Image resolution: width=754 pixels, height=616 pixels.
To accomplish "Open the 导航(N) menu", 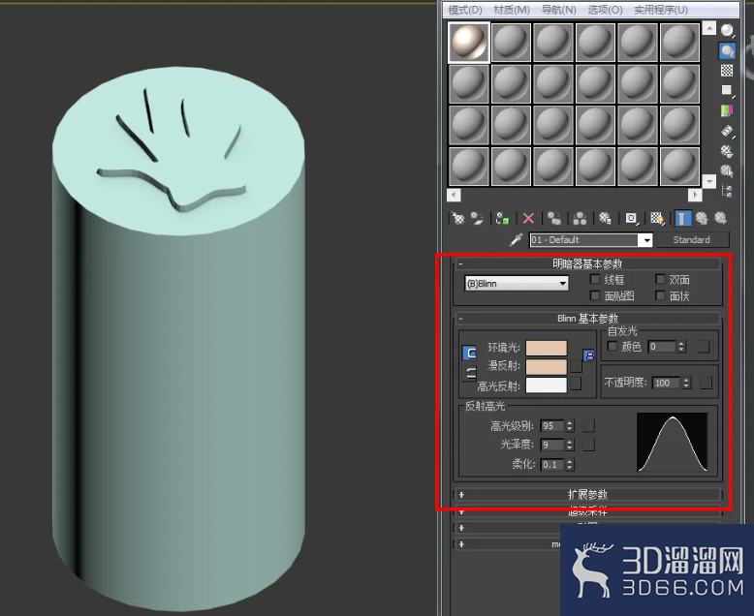I will click(558, 10).
